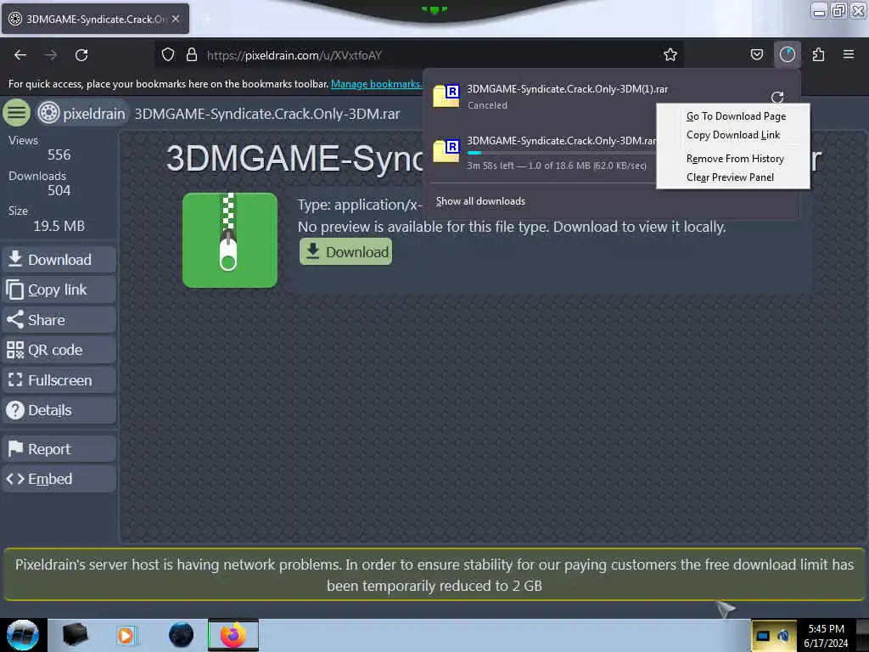Reload the pixeldrain page

click(81, 55)
